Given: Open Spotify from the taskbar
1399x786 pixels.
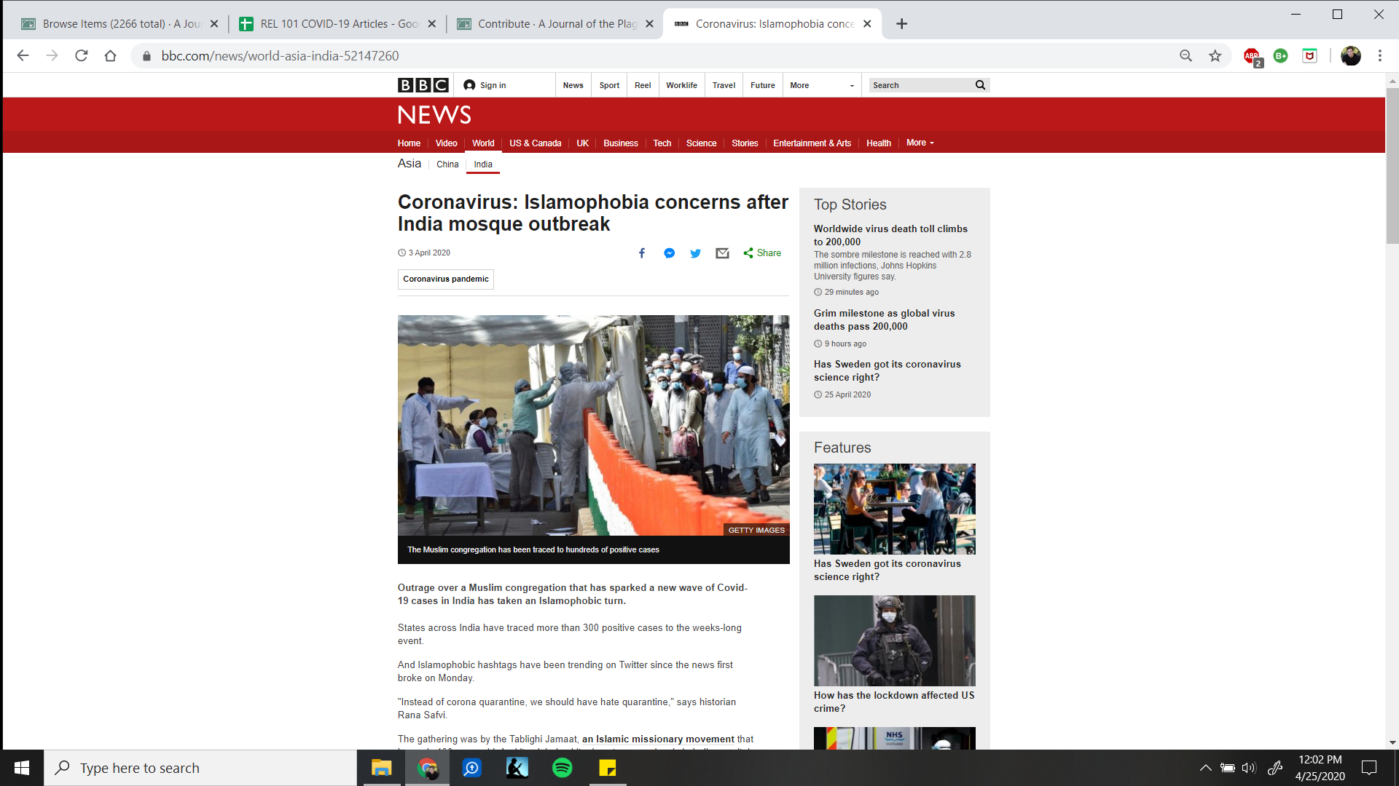Looking at the screenshot, I should 562,768.
